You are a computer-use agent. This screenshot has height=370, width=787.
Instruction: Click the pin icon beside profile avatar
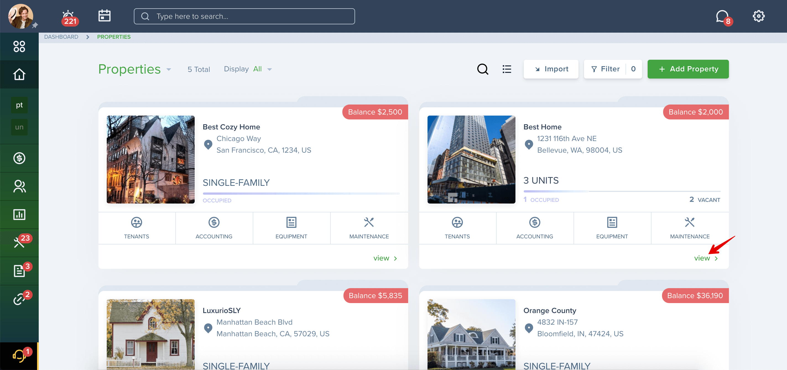[35, 25]
